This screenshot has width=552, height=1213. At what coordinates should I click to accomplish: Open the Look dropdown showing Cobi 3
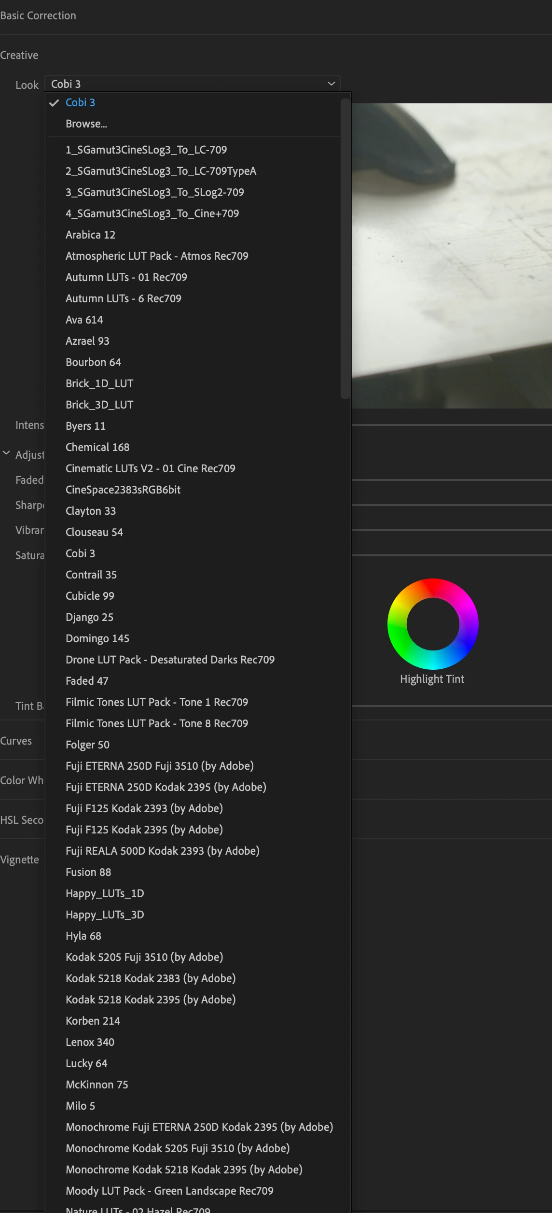click(x=192, y=84)
